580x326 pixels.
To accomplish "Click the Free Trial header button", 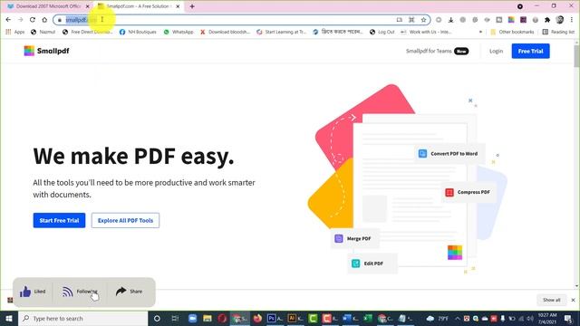I will click(530, 51).
